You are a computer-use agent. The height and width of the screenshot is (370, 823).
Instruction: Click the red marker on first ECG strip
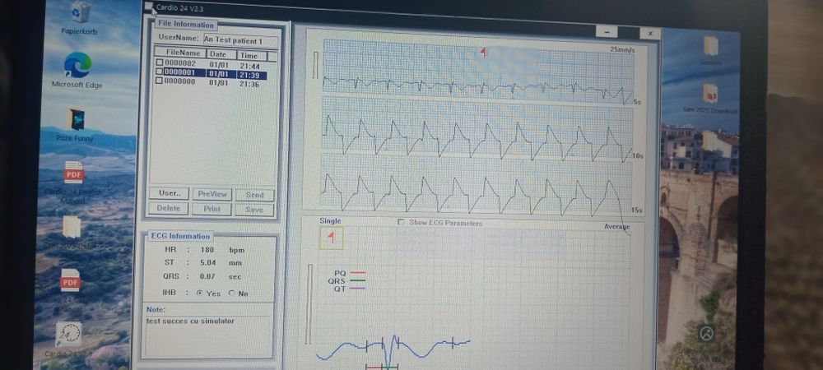coord(483,52)
